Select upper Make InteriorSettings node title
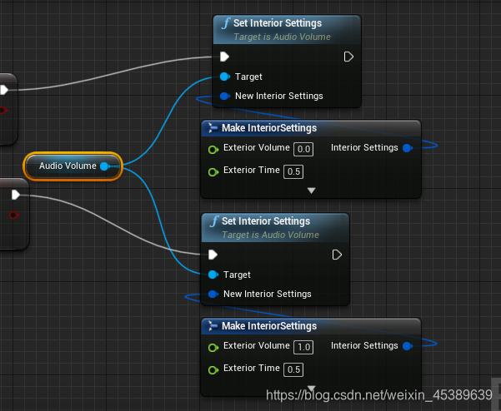This screenshot has width=501, height=411. [x=269, y=128]
